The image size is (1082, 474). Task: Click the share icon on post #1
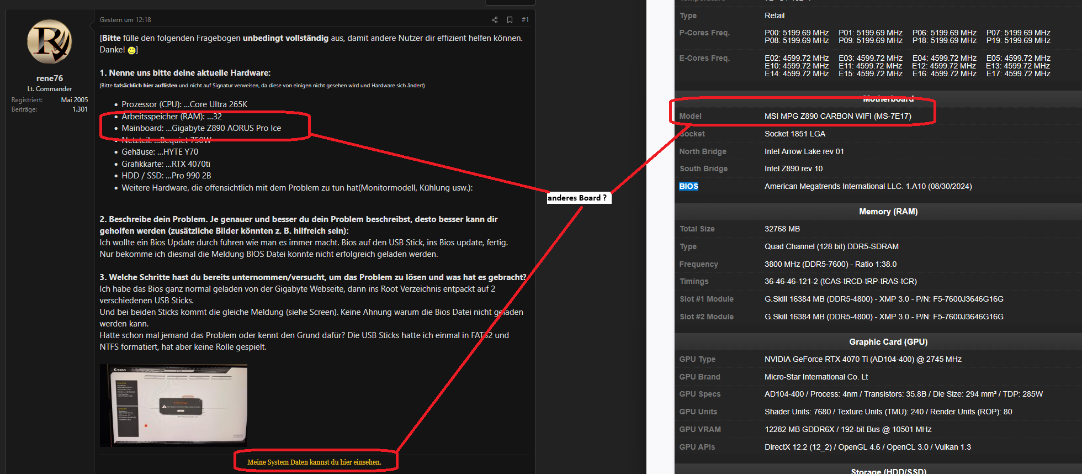click(x=495, y=20)
